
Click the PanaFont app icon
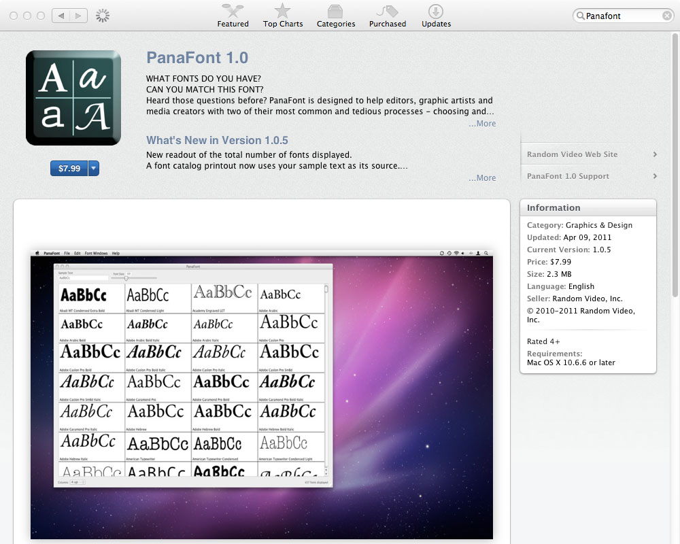click(73, 98)
